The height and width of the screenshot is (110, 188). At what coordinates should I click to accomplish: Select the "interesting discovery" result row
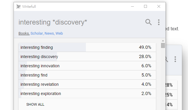(x=87, y=57)
